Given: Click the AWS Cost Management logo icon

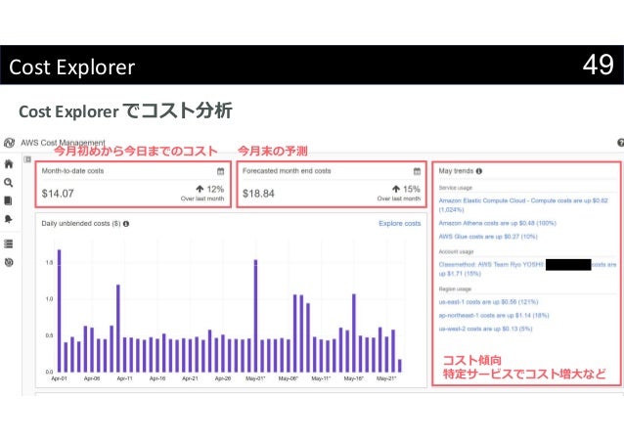Looking at the screenshot, I should pos(9,143).
